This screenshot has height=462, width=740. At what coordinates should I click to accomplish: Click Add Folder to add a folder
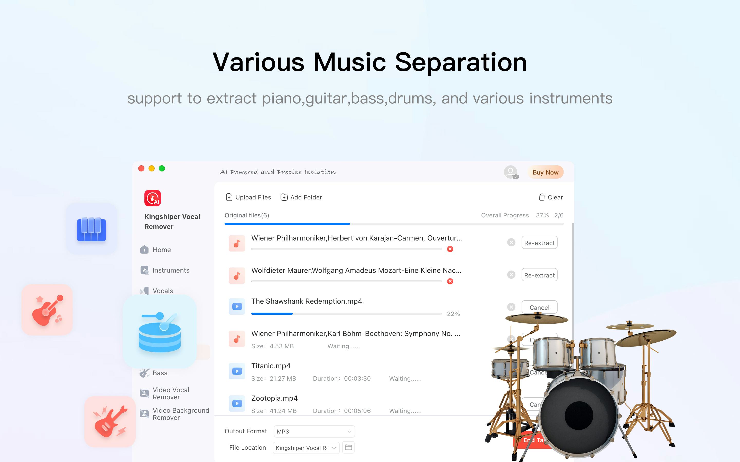tap(302, 197)
